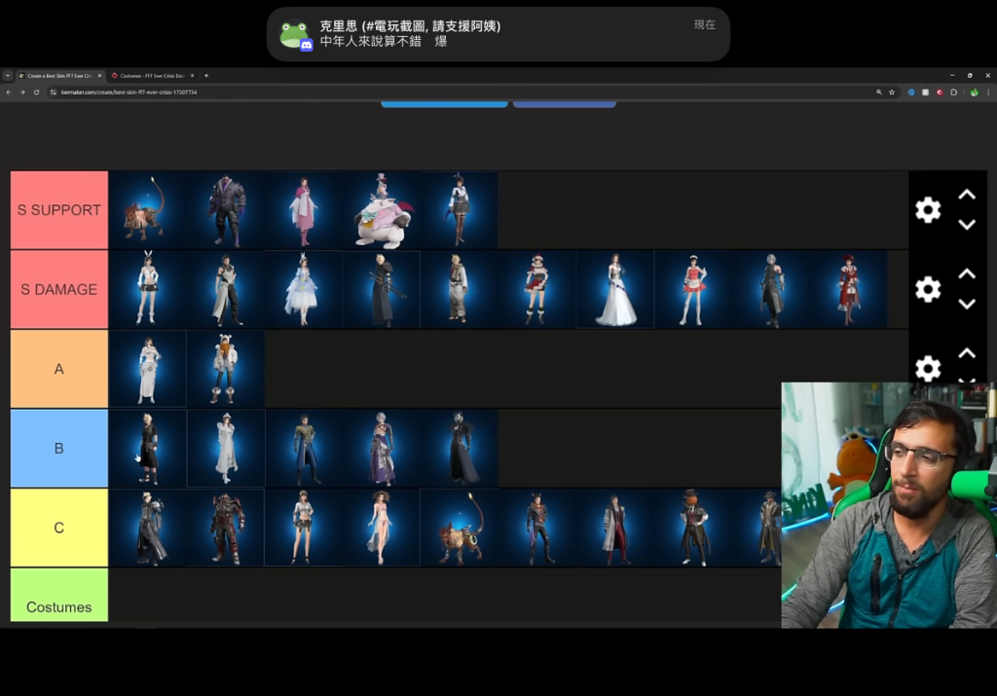Select pumpkin-head top hat costume in tier C
The width and height of the screenshot is (997, 696).
coord(693,528)
